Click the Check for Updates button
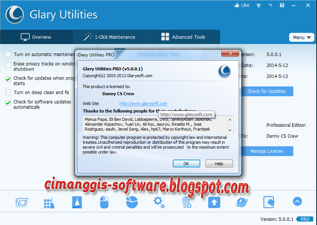The width and height of the screenshot is (317, 225). (x=267, y=91)
